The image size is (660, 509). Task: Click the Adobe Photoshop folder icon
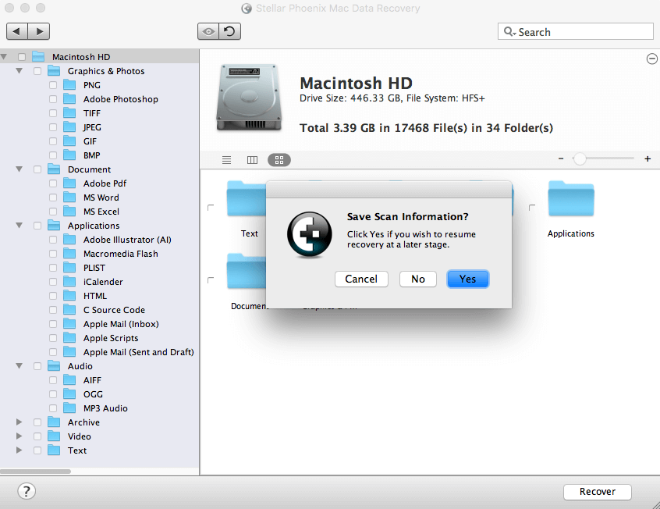(69, 99)
